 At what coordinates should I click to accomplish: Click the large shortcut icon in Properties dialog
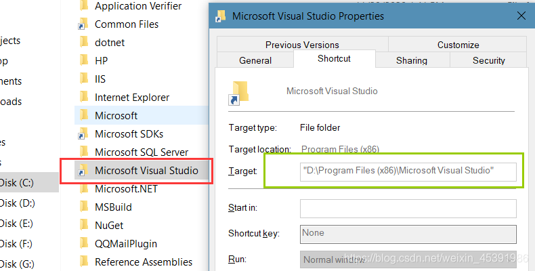(x=238, y=93)
